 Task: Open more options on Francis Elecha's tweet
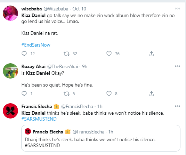pos(177,106)
